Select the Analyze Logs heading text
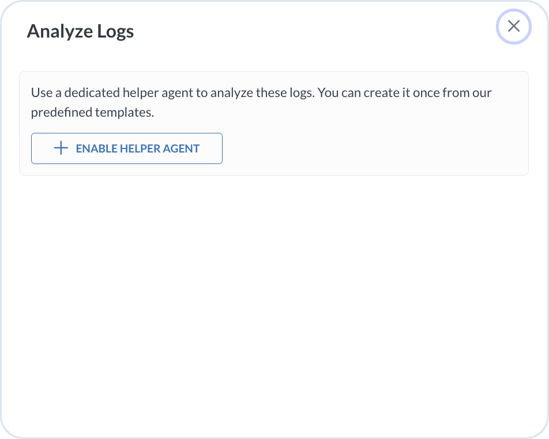The image size is (549, 439). coord(81,31)
